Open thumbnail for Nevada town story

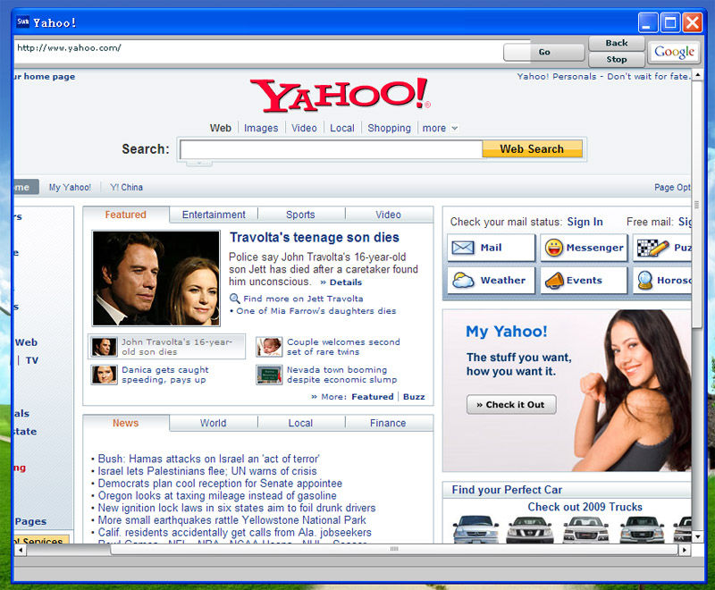tap(269, 375)
